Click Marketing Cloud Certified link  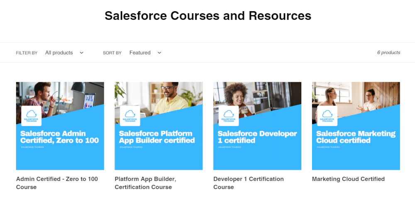pos(348,179)
